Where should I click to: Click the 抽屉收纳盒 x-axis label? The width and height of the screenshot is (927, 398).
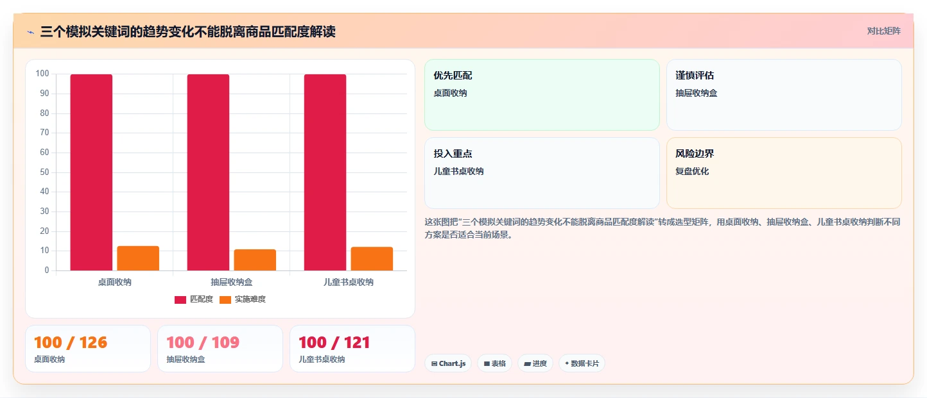232,282
